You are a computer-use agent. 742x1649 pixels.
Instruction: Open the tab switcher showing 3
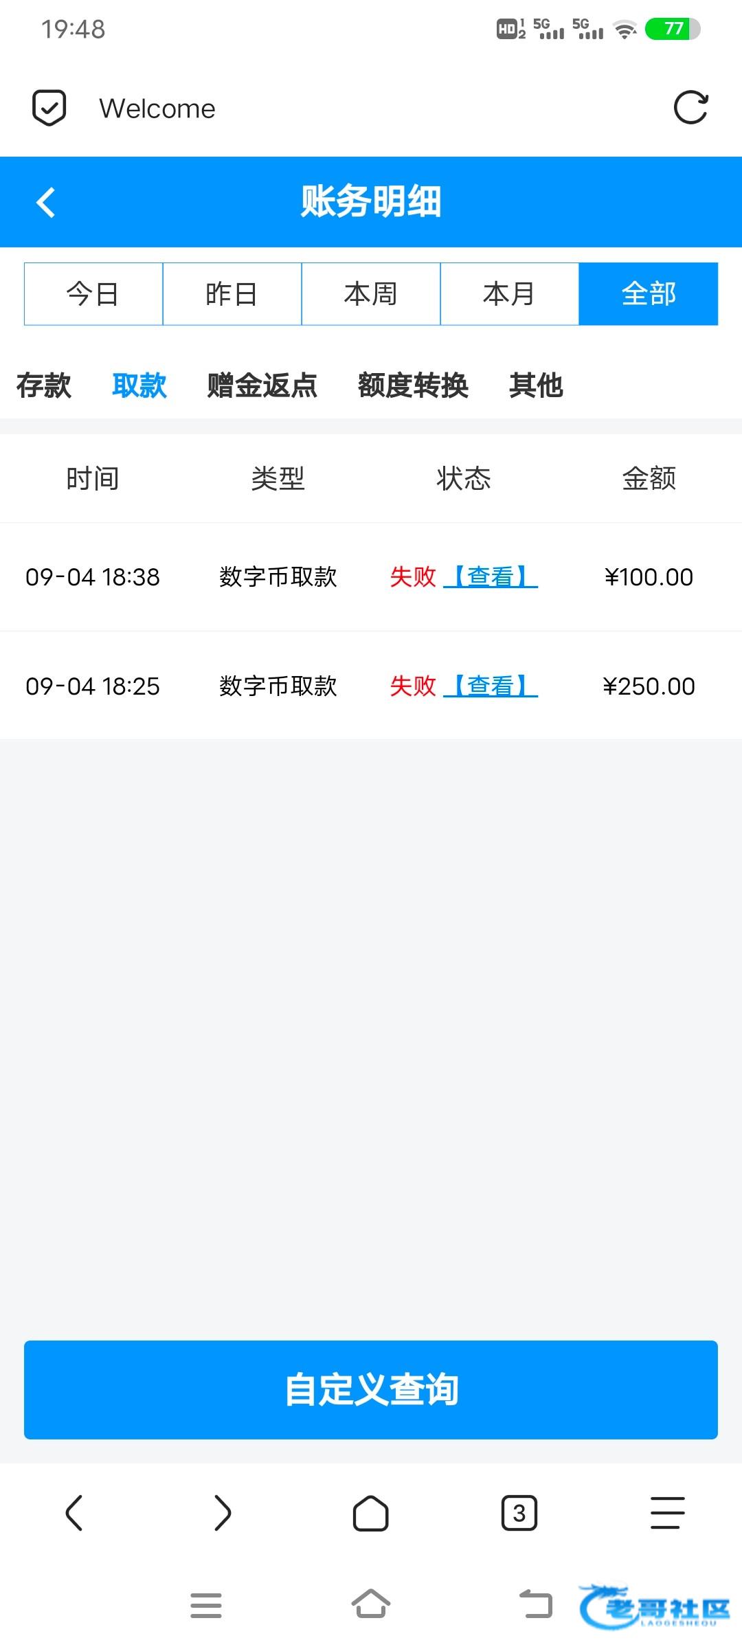coord(519,1513)
